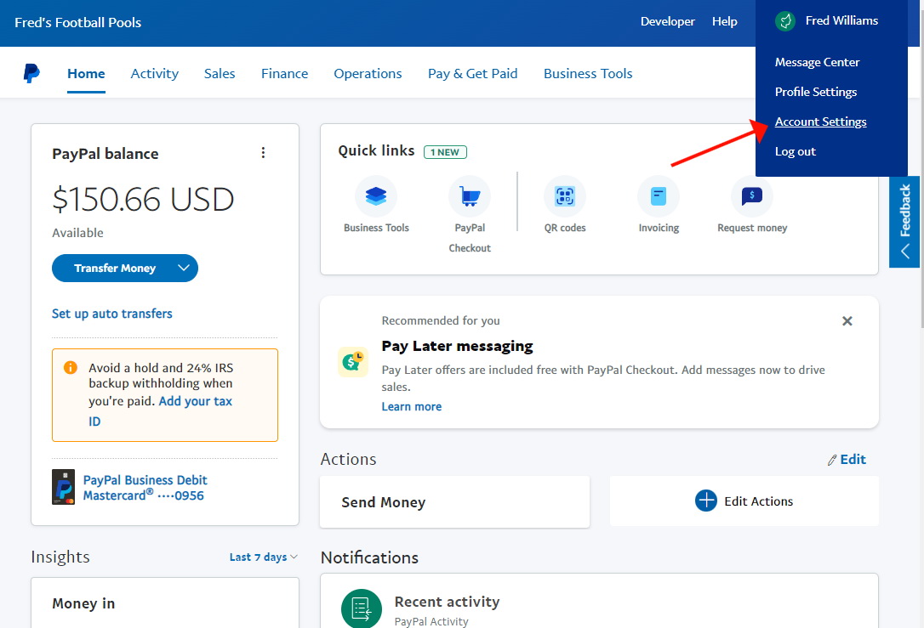Click Learn more under Pay Later messaging
The image size is (924, 628).
tap(411, 407)
